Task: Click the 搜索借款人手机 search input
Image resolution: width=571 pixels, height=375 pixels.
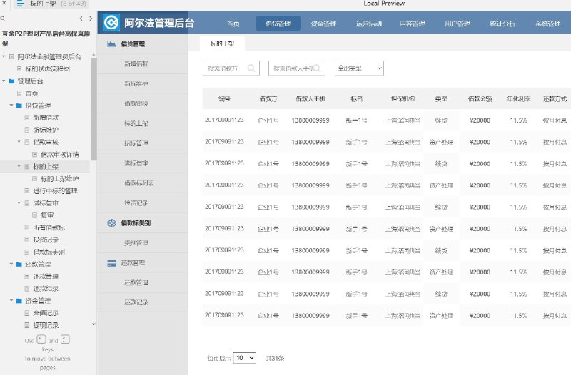Action: [296, 68]
